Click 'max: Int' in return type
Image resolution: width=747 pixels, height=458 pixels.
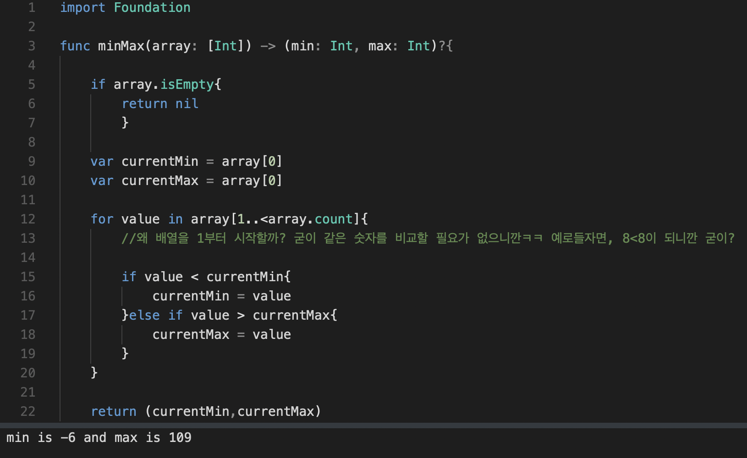click(399, 46)
